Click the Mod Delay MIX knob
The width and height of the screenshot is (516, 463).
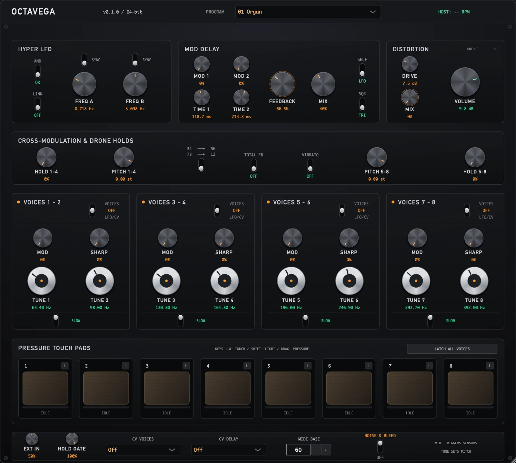click(323, 84)
